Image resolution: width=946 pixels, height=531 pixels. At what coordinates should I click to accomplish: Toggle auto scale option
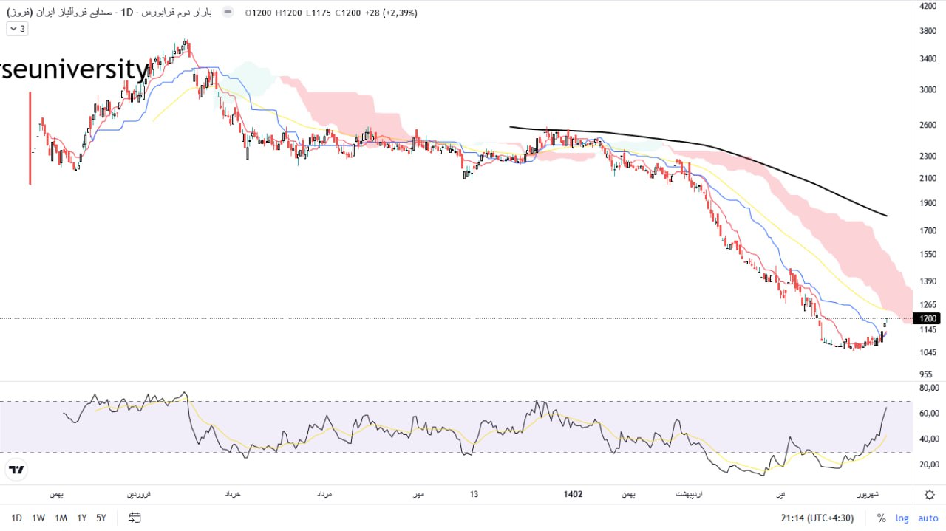pyautogui.click(x=927, y=518)
